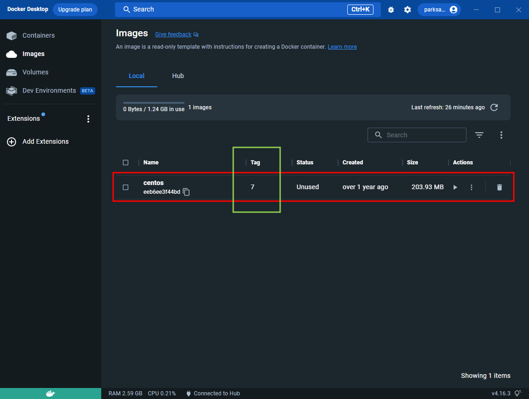The height and width of the screenshot is (399, 529).
Task: Click the Containers sidebar icon
Action: coord(11,35)
